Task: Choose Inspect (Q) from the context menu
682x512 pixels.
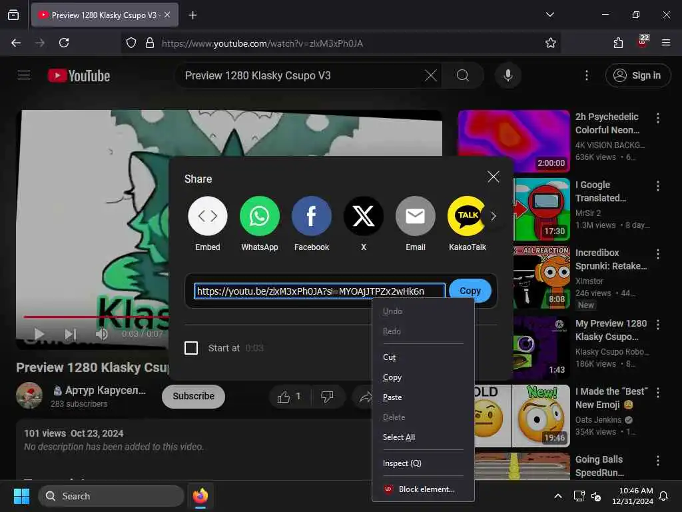Action: tap(402, 463)
